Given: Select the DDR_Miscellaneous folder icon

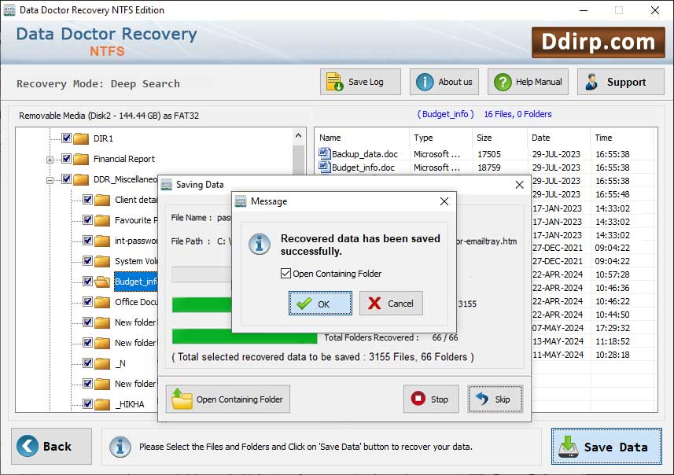Looking at the screenshot, I should (81, 179).
